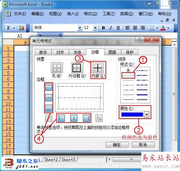180x171 pixels.
Task: Expand the AutoSum dropdown arrow
Action: click(14, 28)
